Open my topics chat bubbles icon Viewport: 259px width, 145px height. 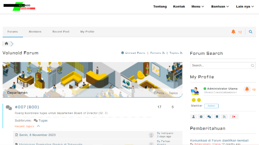(209, 117)
